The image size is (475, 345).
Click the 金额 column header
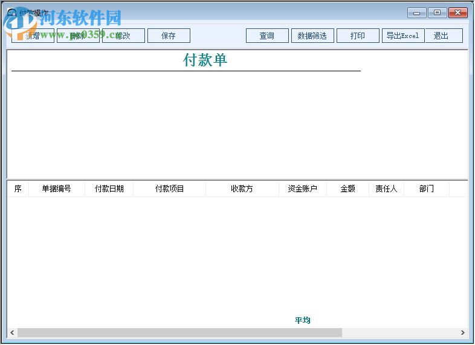347,189
